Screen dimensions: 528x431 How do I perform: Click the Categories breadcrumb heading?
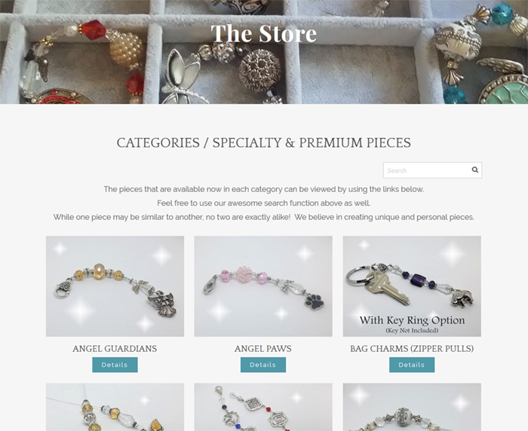[264, 142]
